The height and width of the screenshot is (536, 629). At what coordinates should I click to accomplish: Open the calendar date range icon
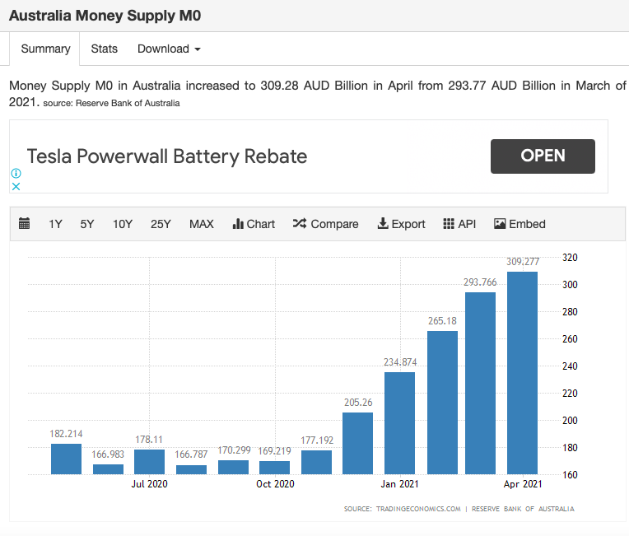[x=24, y=224]
